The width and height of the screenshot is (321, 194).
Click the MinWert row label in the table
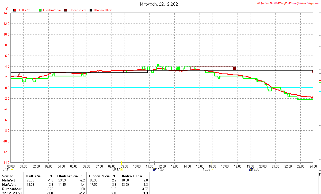pos(9,180)
